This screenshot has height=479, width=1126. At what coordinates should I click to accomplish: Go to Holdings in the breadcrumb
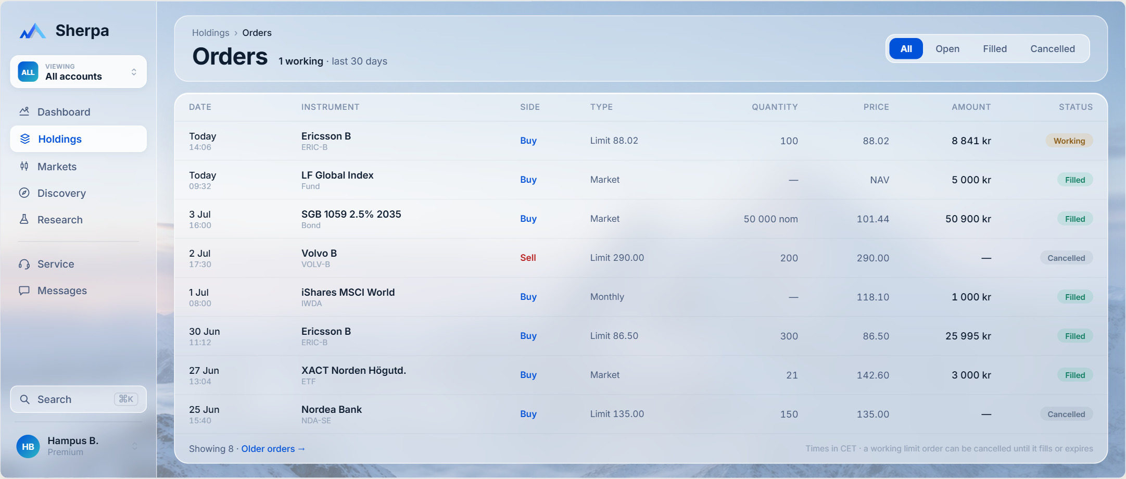pos(210,33)
